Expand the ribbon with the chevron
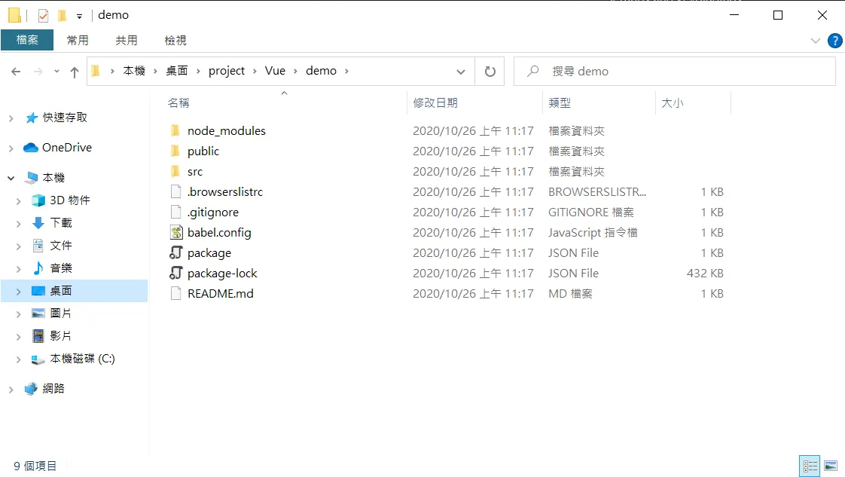Image resolution: width=845 pixels, height=477 pixels. [x=815, y=41]
